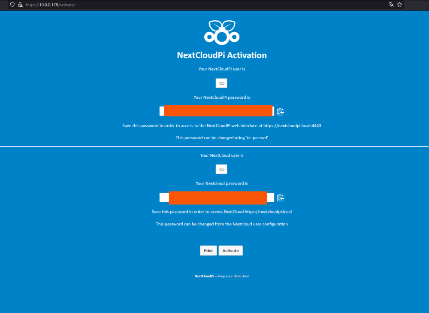Click text 'Your NextCloudPi user is'
Viewport: 429px width, 313px height.
point(222,69)
